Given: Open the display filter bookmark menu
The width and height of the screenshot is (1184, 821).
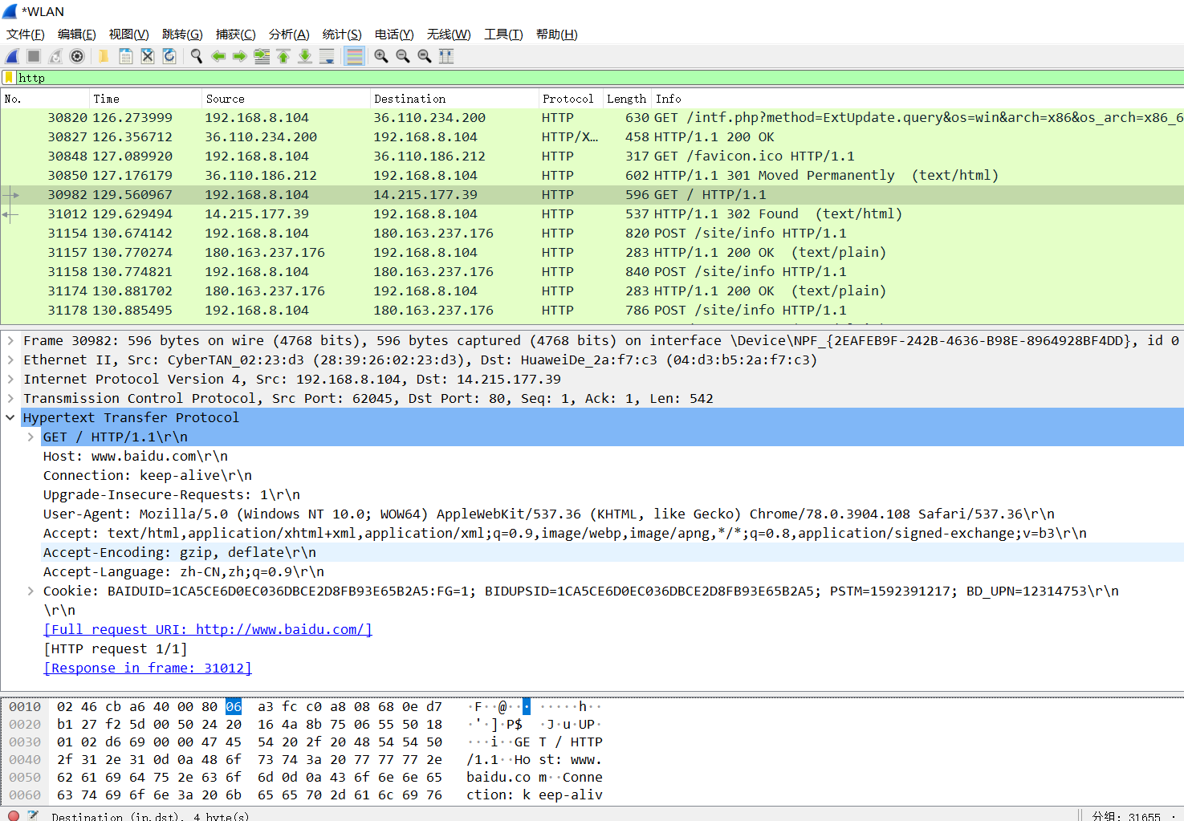Looking at the screenshot, I should point(9,78).
